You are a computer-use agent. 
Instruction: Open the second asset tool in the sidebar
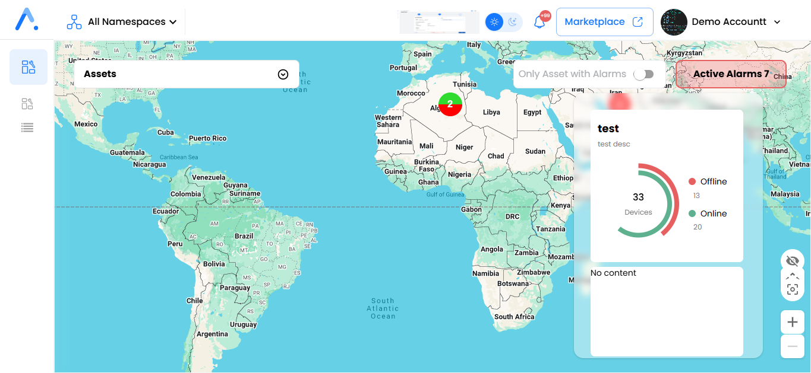coord(27,103)
